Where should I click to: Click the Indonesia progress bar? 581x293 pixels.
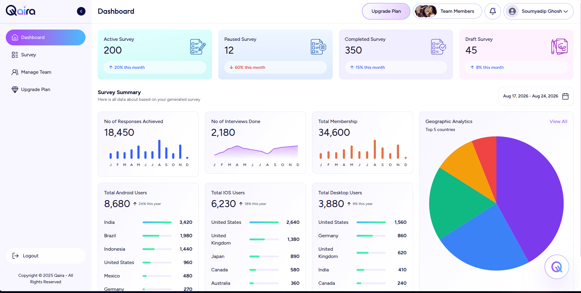pos(157,249)
